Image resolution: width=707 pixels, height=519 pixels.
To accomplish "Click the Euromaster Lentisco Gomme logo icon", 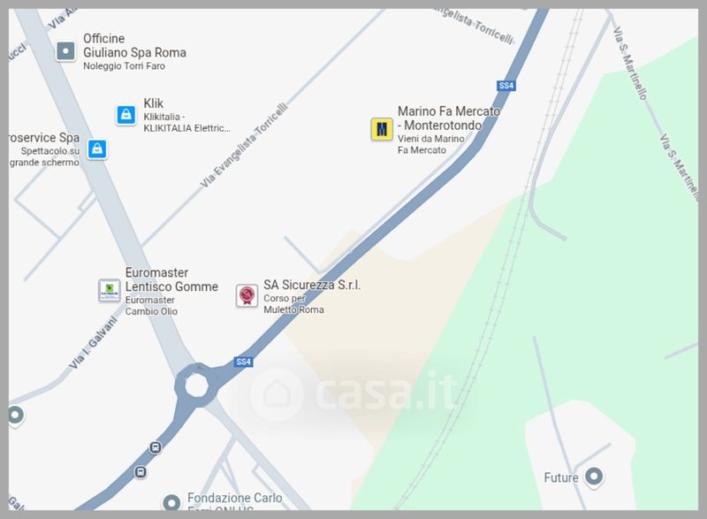I will click(109, 290).
